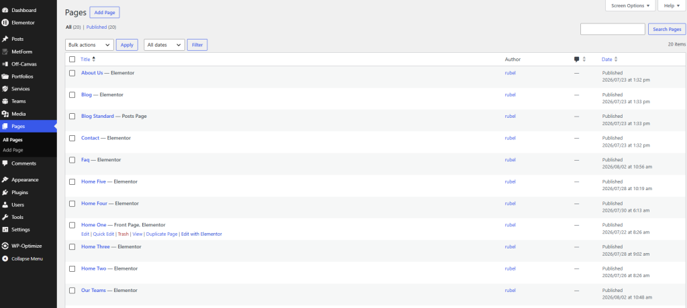Show All pages filter tab
The height and width of the screenshot is (308, 687).
click(x=68, y=27)
